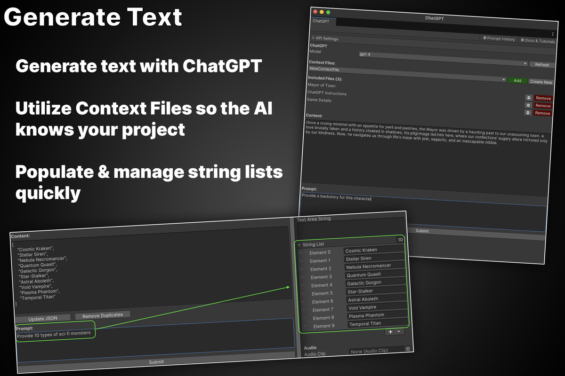565x376 pixels.
Task: Click the minus icon beside the middle Remove button
Action: 529,105
